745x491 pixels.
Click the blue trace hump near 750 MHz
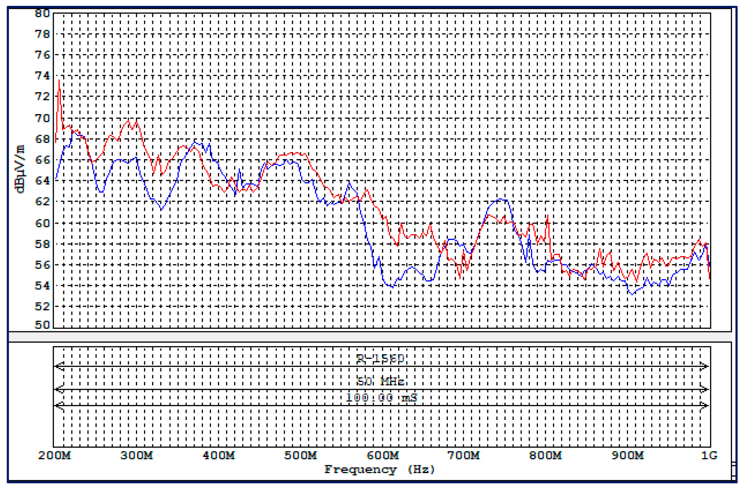click(x=501, y=199)
